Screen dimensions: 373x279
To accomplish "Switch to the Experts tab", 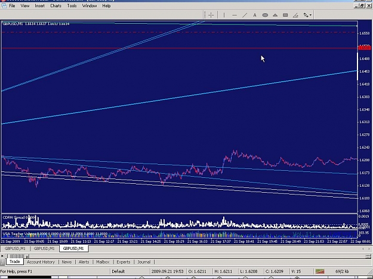I will pyautogui.click(x=123, y=262).
